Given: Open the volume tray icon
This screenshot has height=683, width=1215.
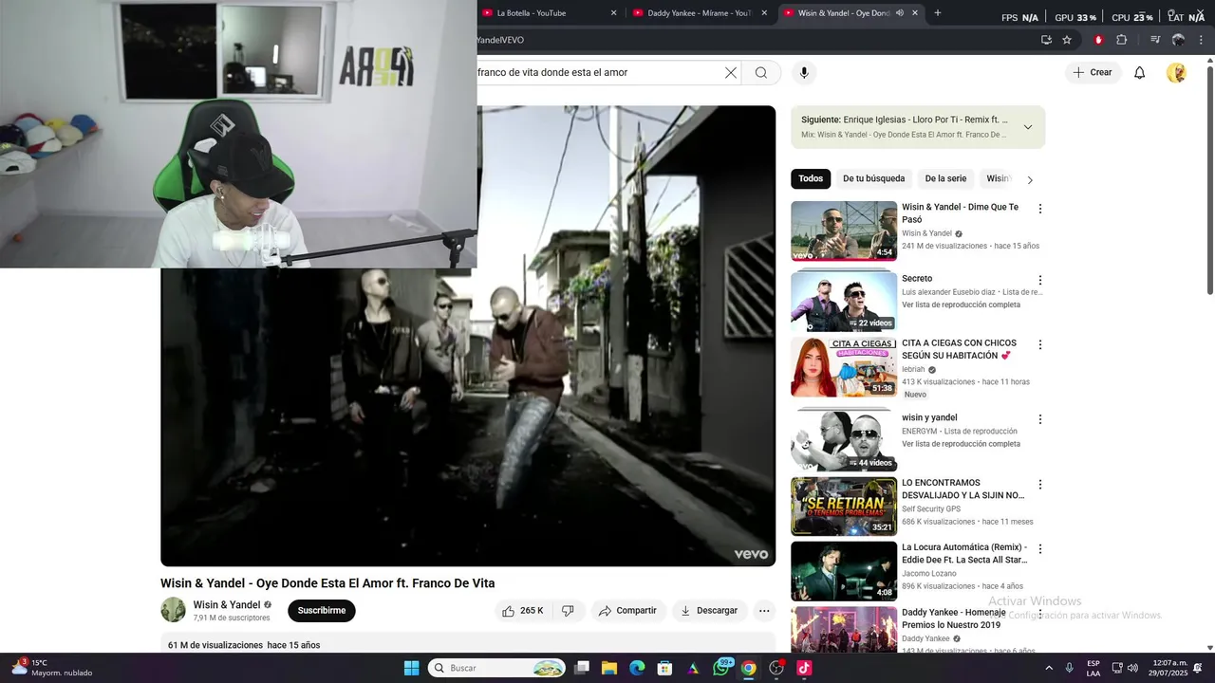Looking at the screenshot, I should 1132,668.
